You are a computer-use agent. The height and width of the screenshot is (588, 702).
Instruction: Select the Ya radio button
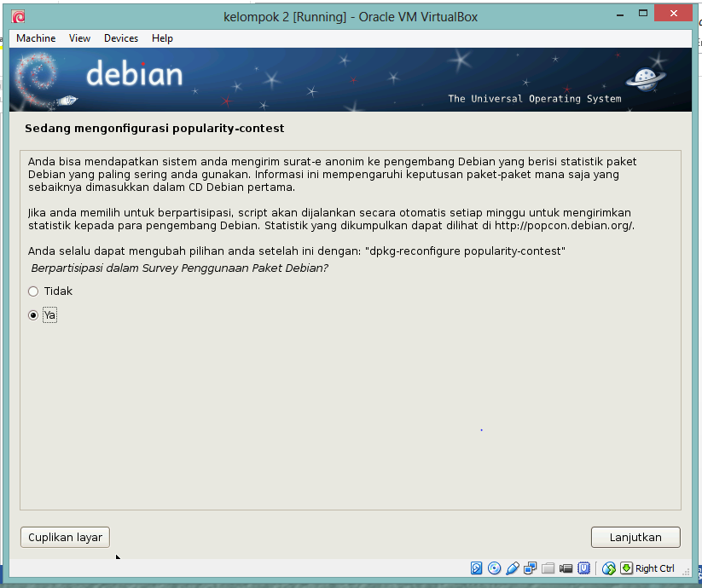pos(32,314)
